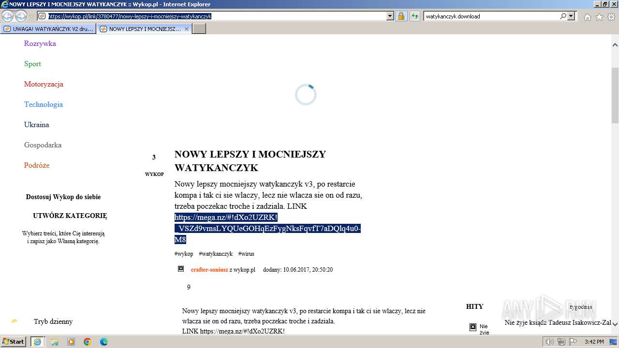Open File Explorer from the taskbar
This screenshot has width=619, height=348.
(x=55, y=342)
